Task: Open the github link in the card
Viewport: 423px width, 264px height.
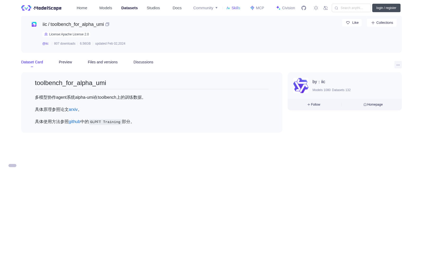Action: tap(75, 122)
